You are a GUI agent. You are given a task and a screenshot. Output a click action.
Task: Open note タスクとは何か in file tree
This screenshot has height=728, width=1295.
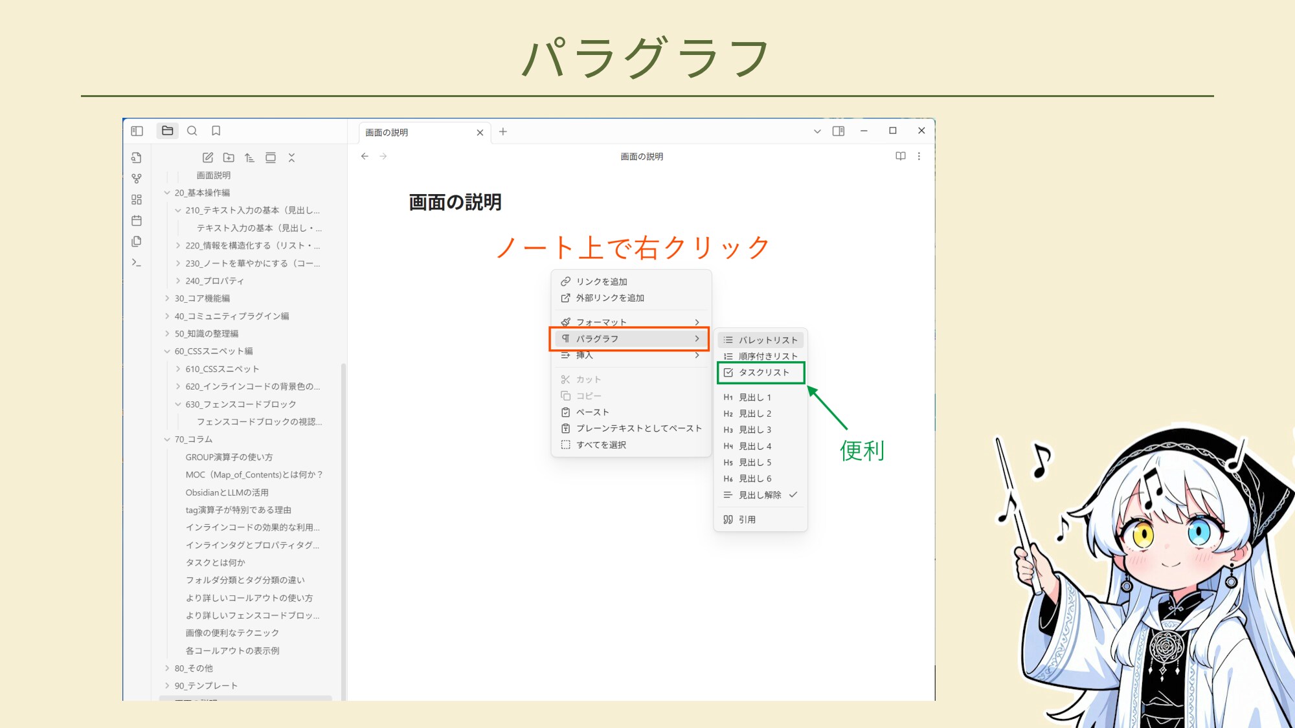click(216, 562)
